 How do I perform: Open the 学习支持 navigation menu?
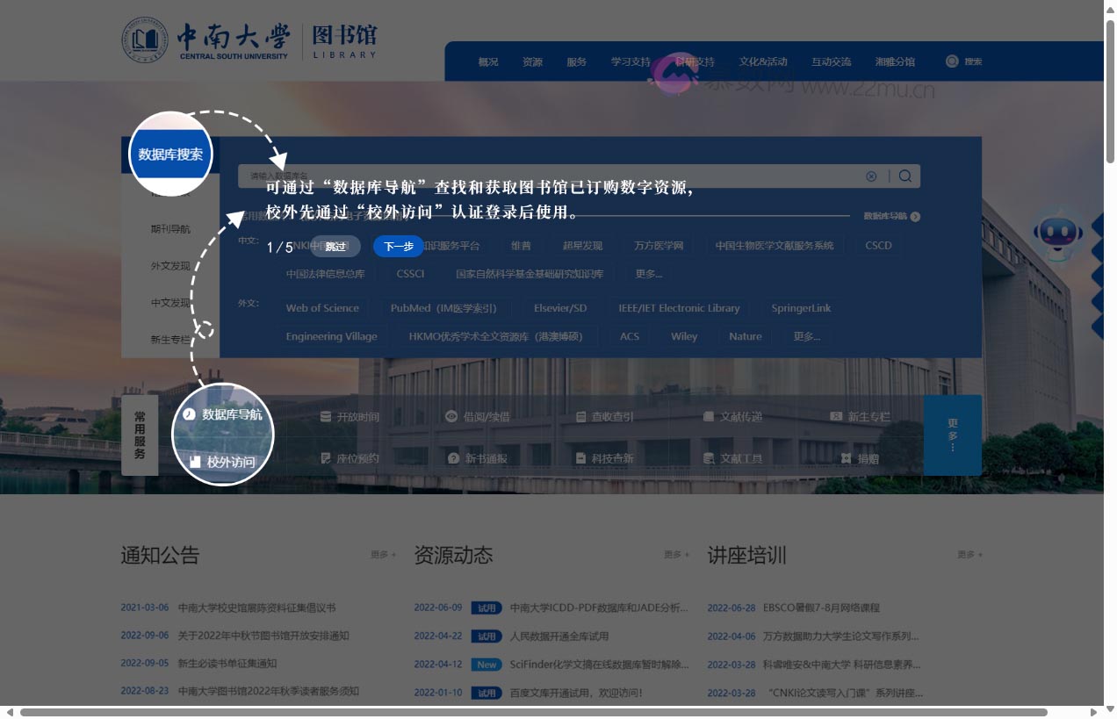631,61
